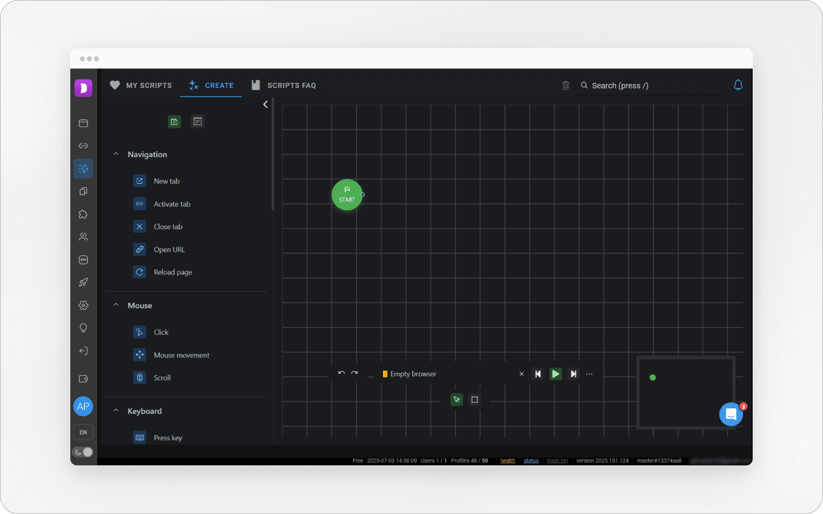Open the settings gear sidebar icon
This screenshot has height=514, width=823.
(x=83, y=305)
